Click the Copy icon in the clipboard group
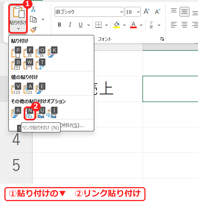198x203 pixels. click(33, 19)
